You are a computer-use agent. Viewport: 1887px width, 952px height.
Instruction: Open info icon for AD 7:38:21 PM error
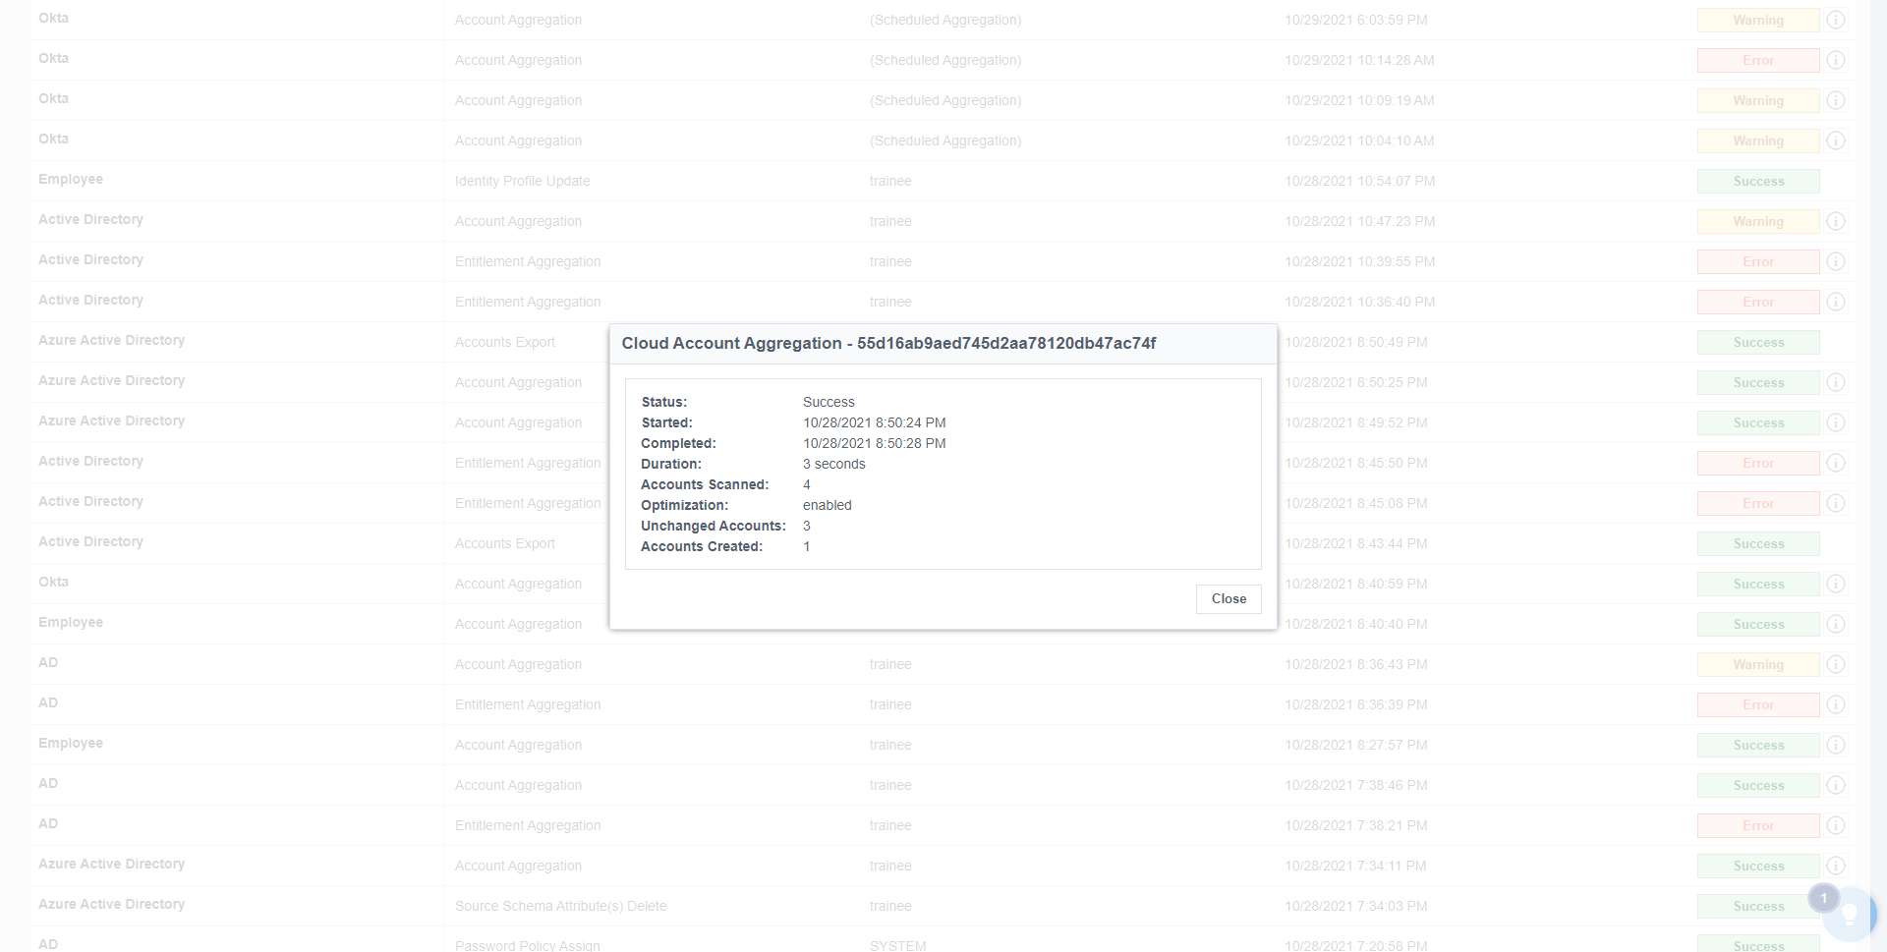1835,825
